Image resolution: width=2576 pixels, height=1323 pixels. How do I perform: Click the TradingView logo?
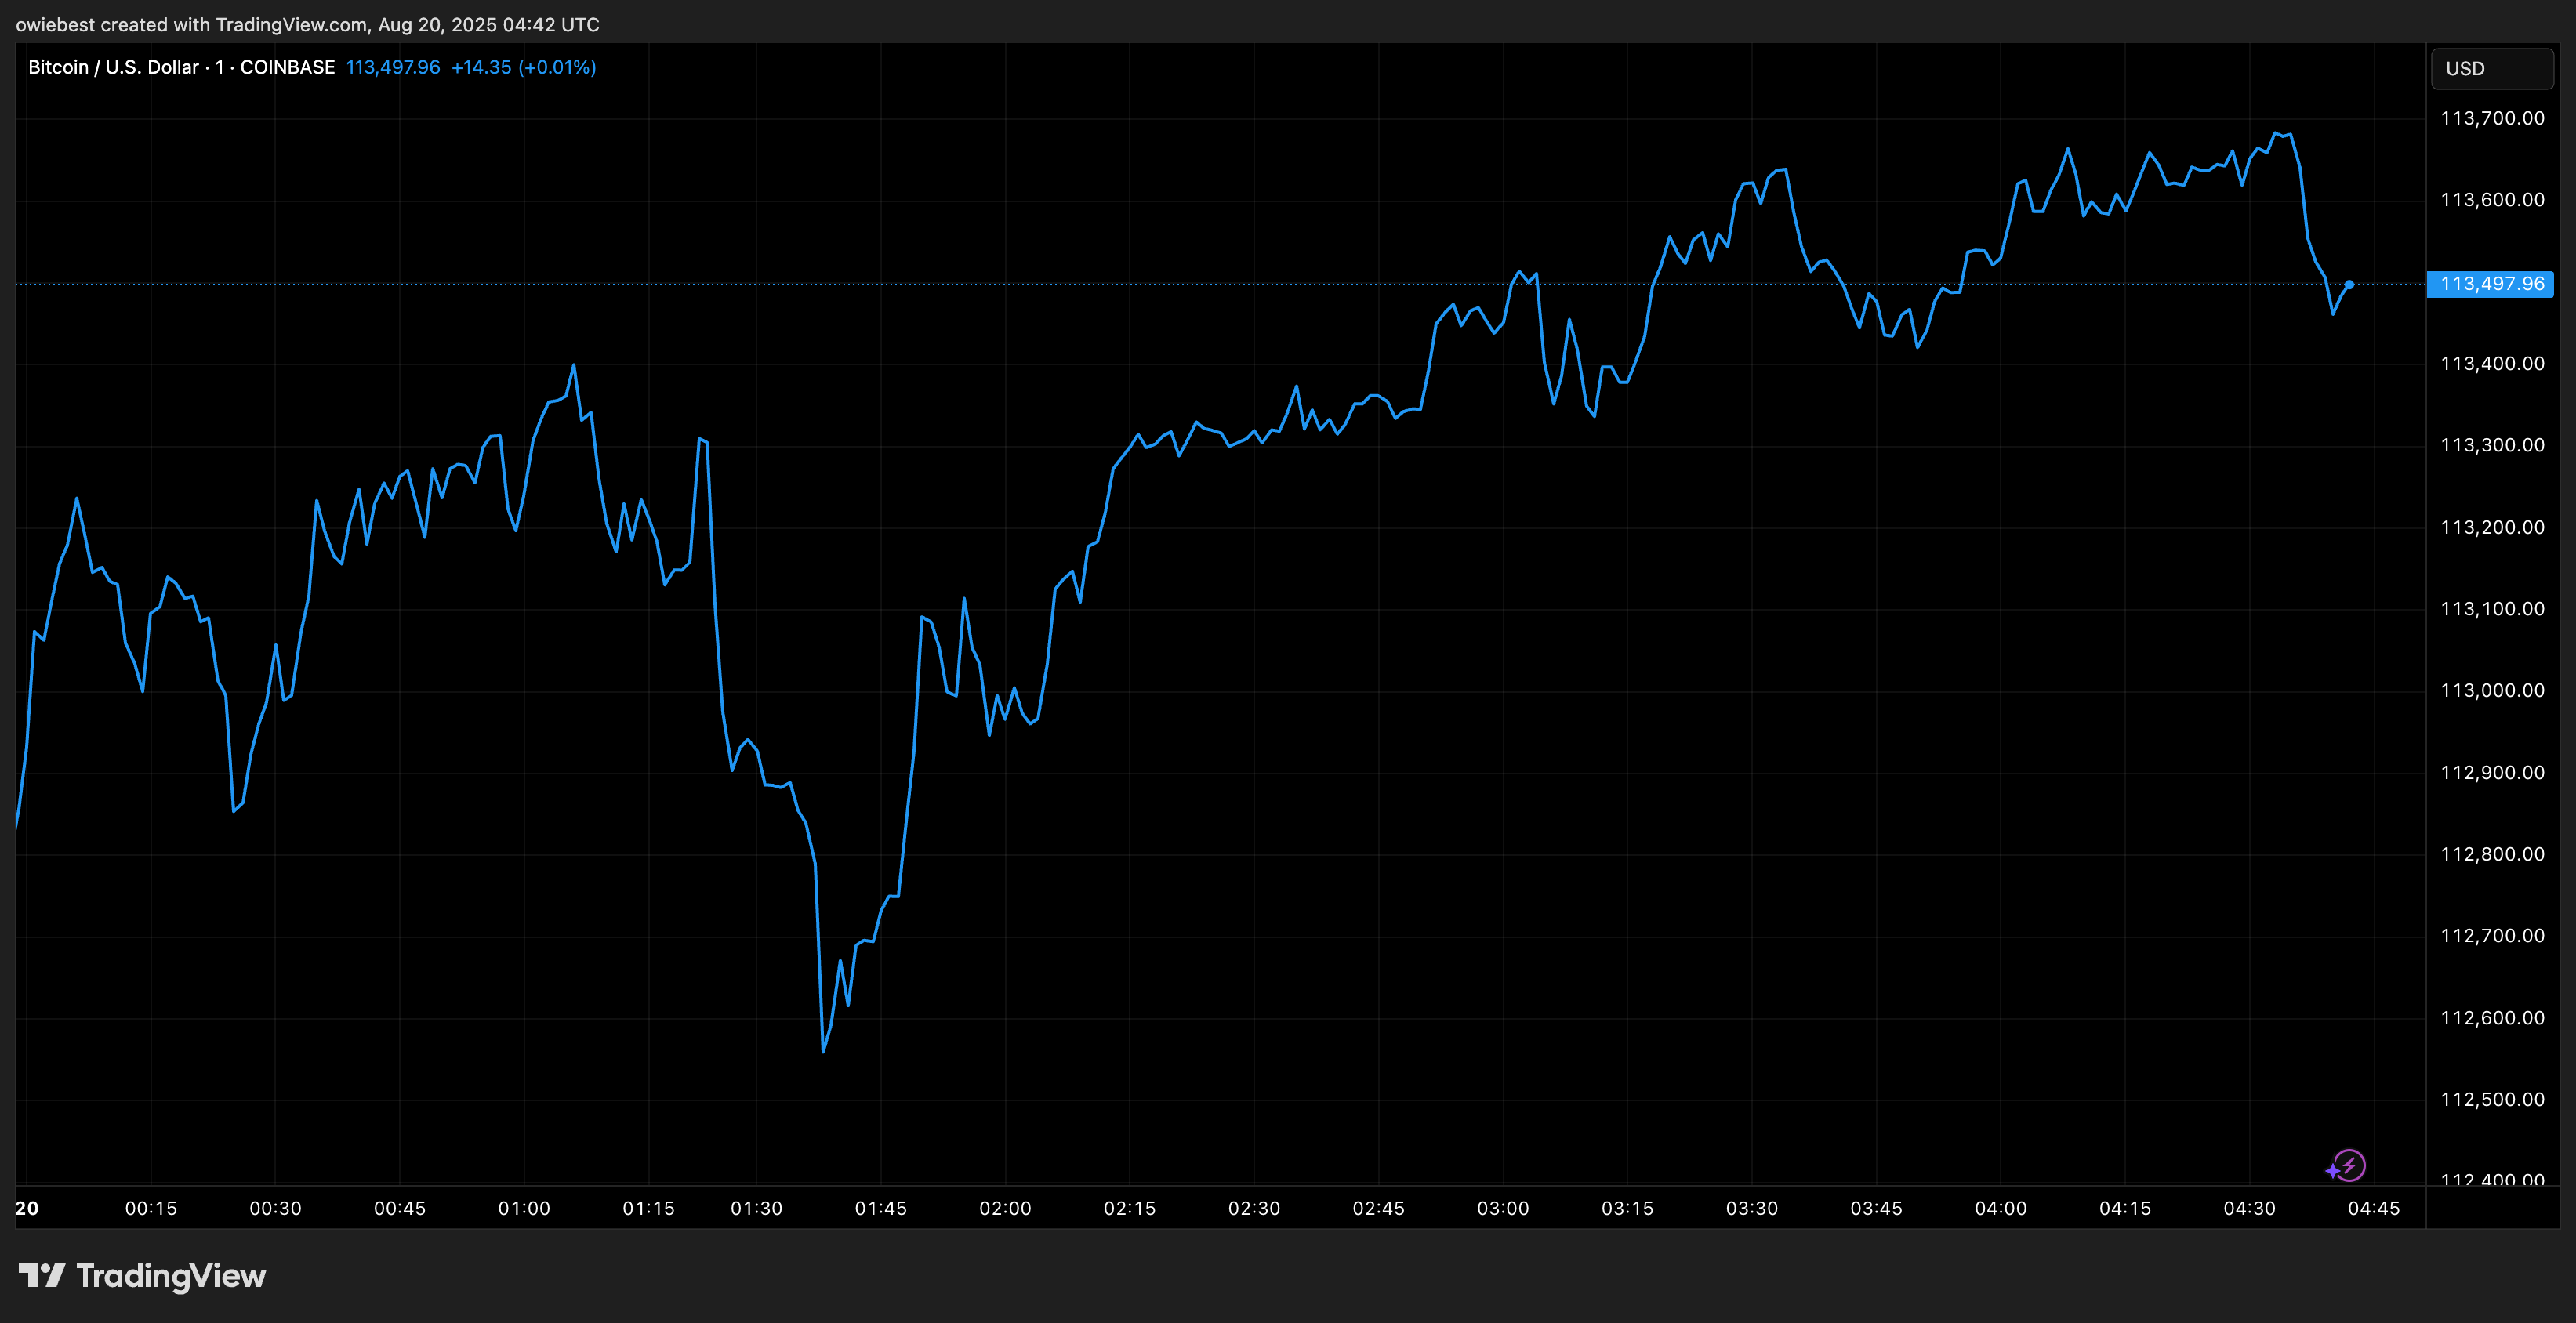coord(142,1276)
